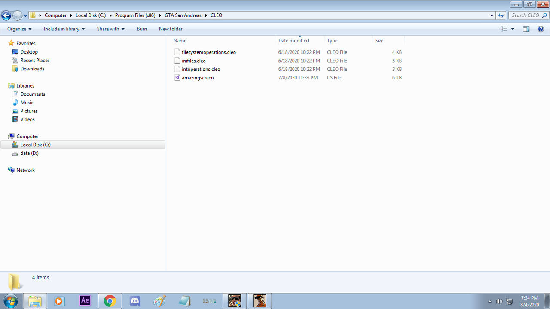Click the Forward navigation arrow button
The height and width of the screenshot is (309, 550).
tap(17, 15)
